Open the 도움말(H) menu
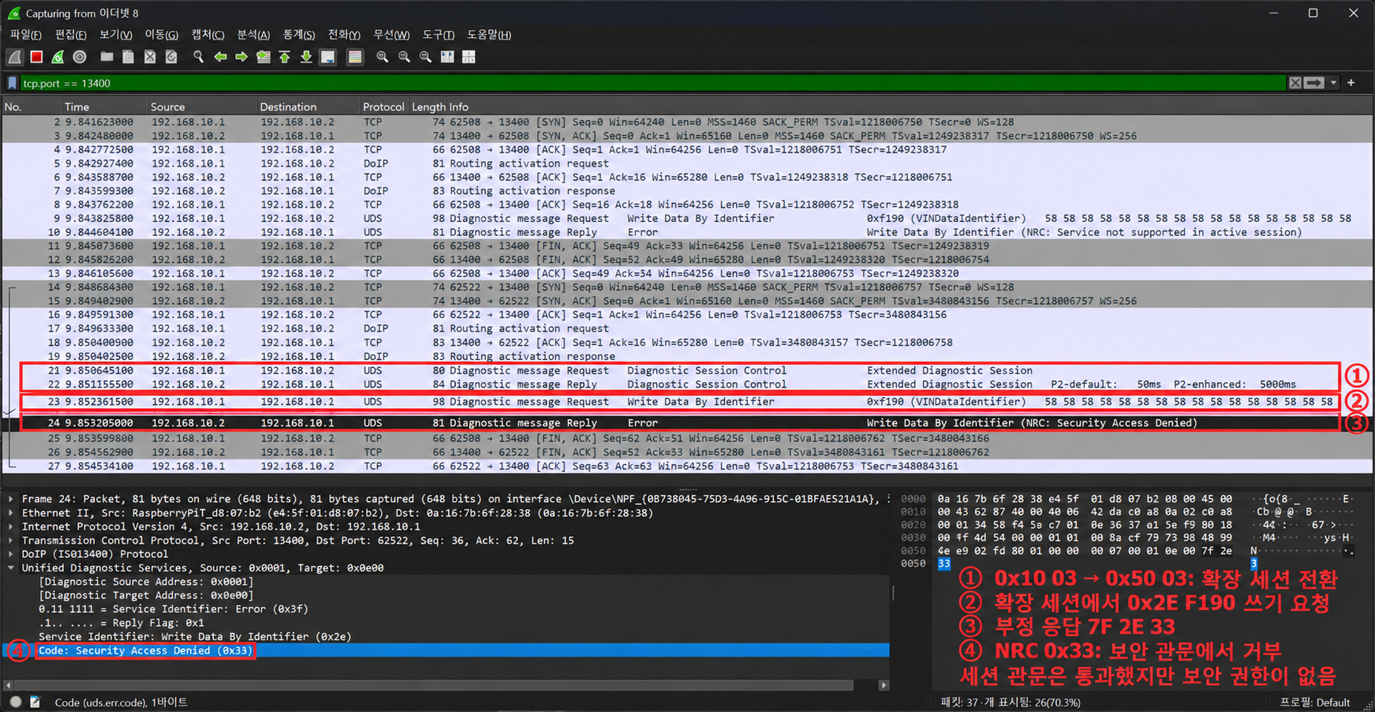 click(489, 35)
